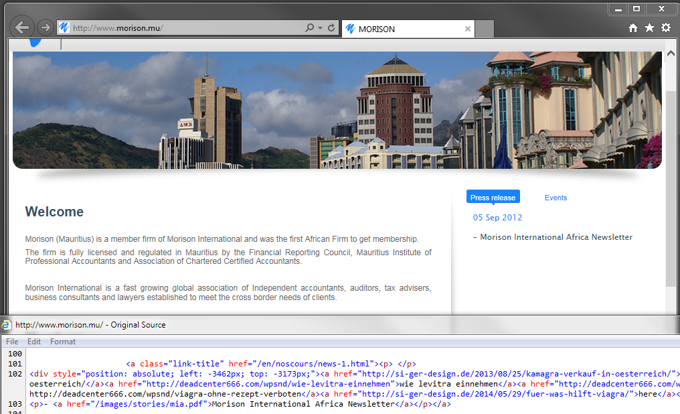Screen dimensions: 680x414
Task: Click source line number 101
Action: [x=15, y=364]
